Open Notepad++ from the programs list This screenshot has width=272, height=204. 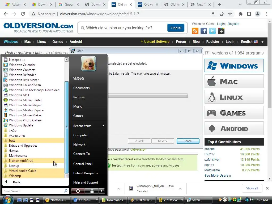tap(17, 60)
